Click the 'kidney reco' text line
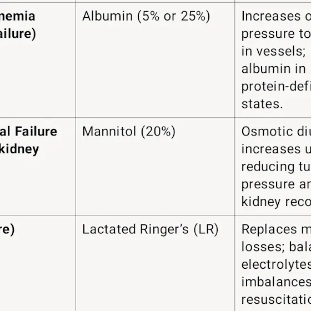 (x=277, y=202)
